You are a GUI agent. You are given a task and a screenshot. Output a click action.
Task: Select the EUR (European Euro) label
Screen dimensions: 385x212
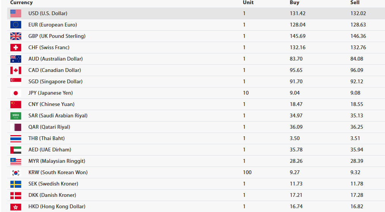tap(52, 25)
